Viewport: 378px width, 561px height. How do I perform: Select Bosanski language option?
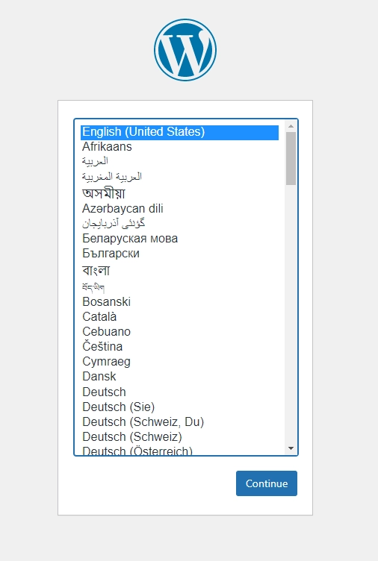[179, 302]
